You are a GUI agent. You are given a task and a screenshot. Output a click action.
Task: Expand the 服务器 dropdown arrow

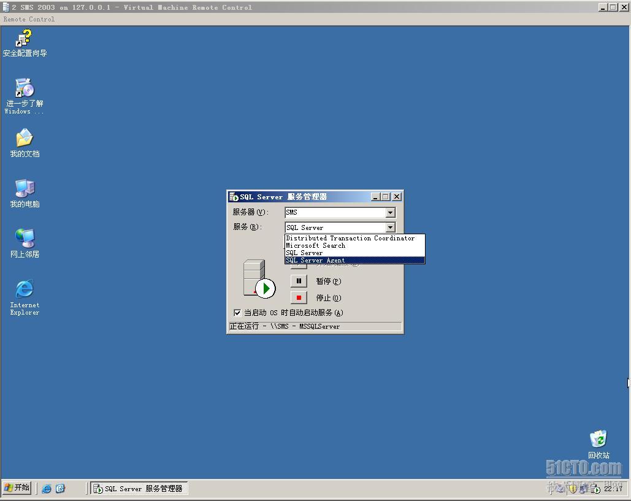391,212
